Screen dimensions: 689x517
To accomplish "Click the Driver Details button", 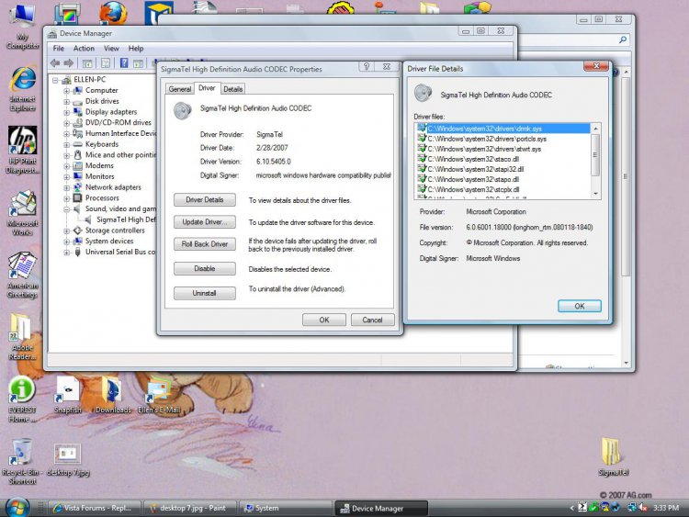I will click(204, 200).
